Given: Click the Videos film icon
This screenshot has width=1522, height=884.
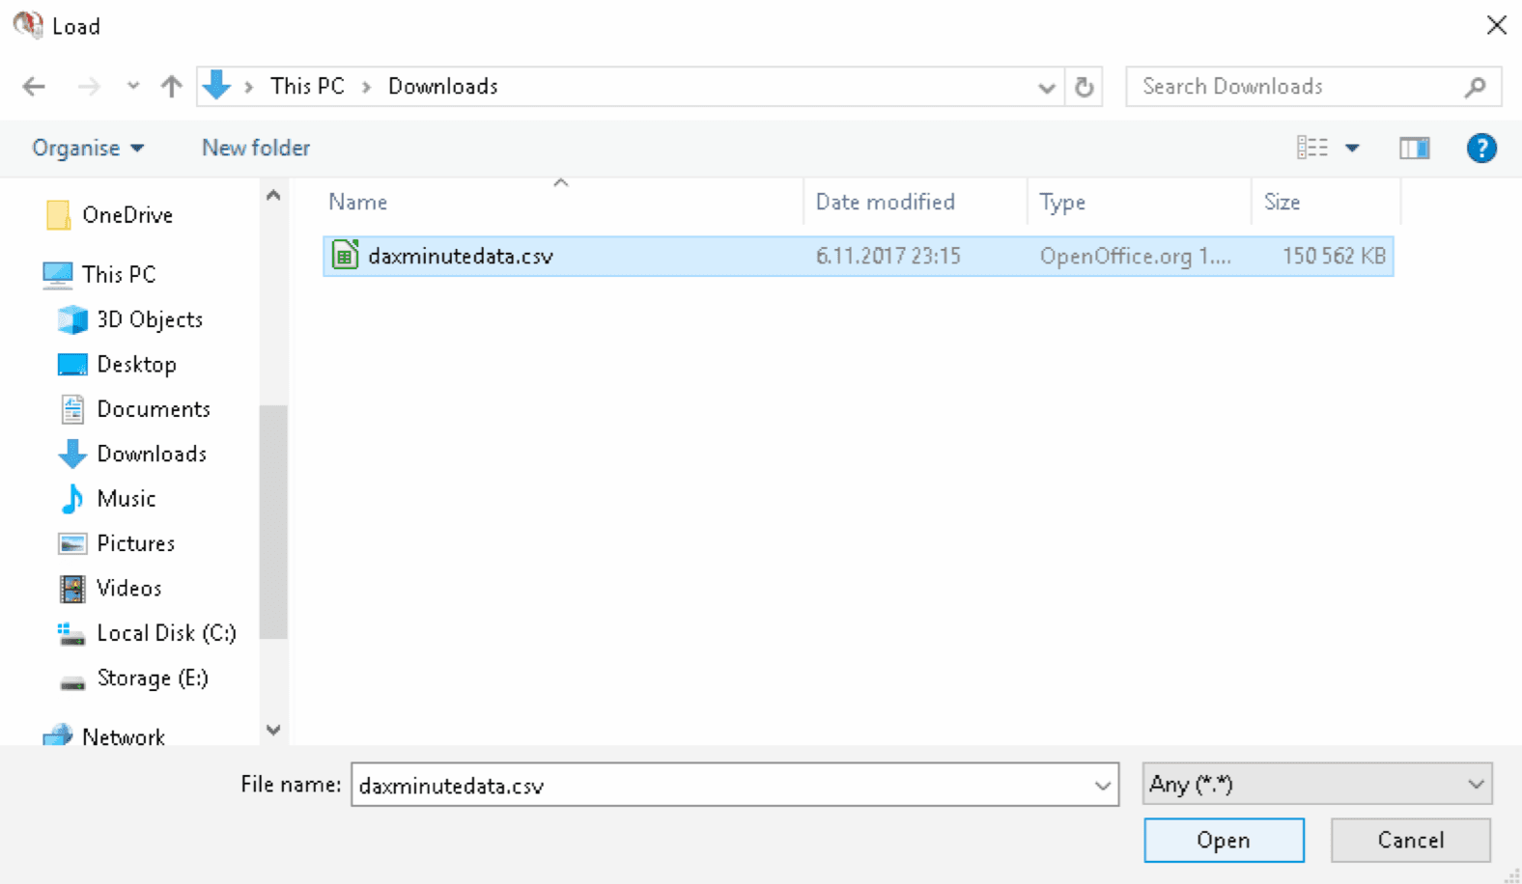Looking at the screenshot, I should [x=72, y=588].
